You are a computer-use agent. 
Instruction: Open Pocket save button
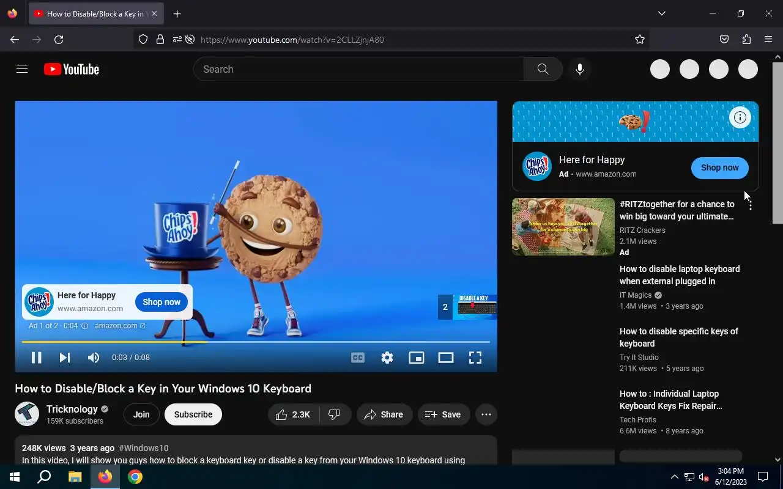pos(724,39)
